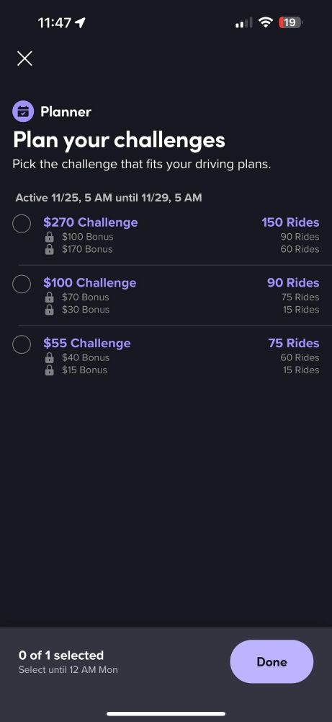This screenshot has width=332, height=722.
Task: Tap the lock icon beside $70 Bonus
Action: coord(50,297)
